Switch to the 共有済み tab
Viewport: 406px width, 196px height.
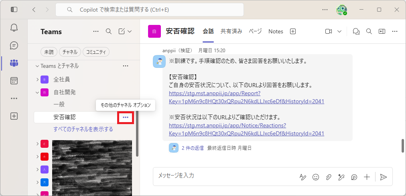[231, 31]
